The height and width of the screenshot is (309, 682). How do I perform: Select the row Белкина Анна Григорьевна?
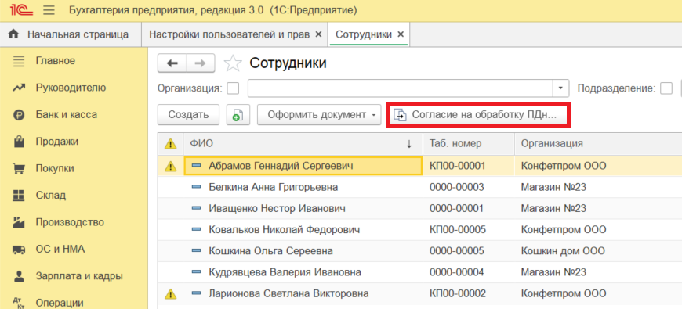coord(419,187)
